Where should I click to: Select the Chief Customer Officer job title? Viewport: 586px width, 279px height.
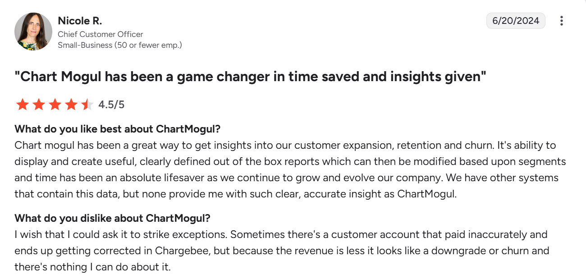click(101, 34)
